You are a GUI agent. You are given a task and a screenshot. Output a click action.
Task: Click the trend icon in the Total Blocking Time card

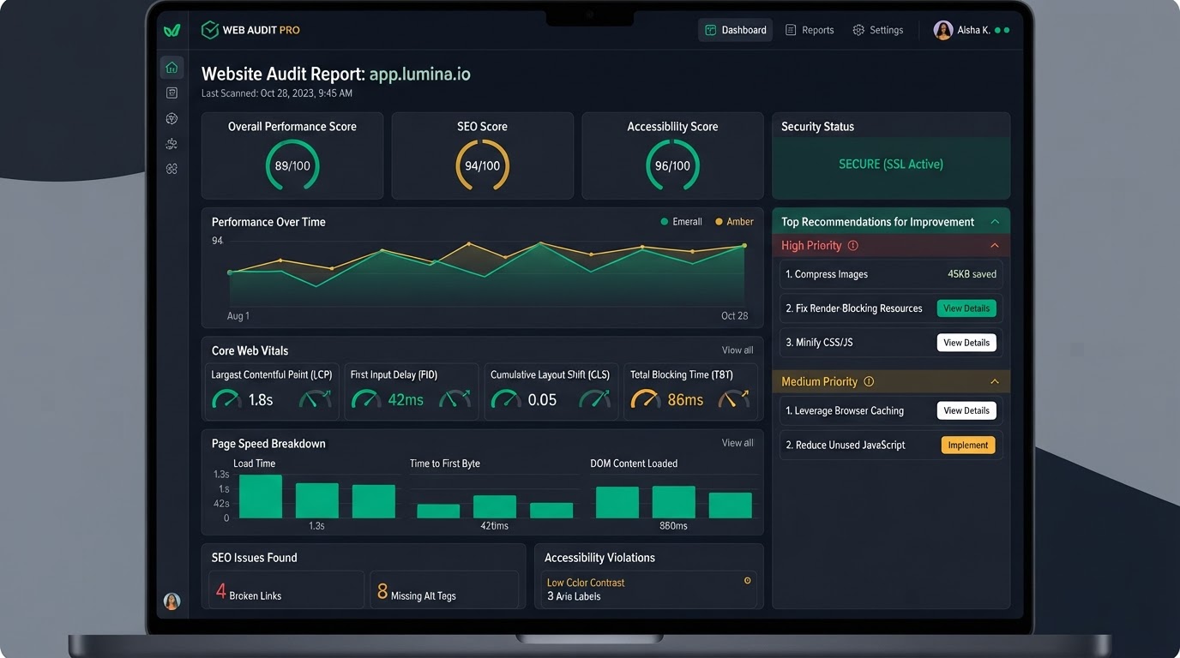(x=734, y=398)
